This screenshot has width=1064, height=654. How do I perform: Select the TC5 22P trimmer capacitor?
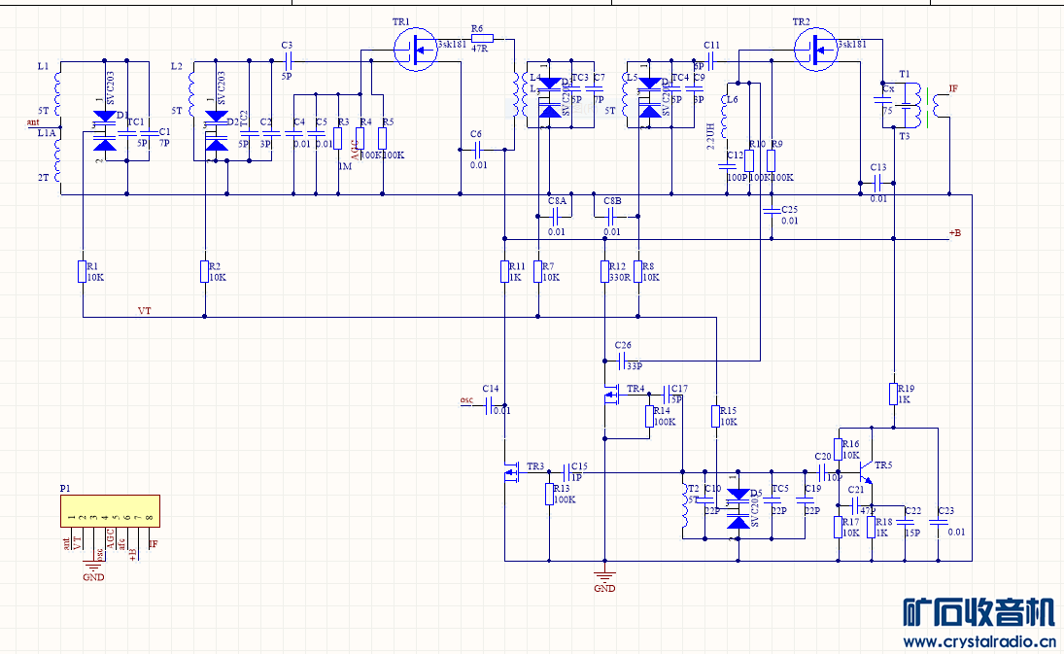click(772, 500)
